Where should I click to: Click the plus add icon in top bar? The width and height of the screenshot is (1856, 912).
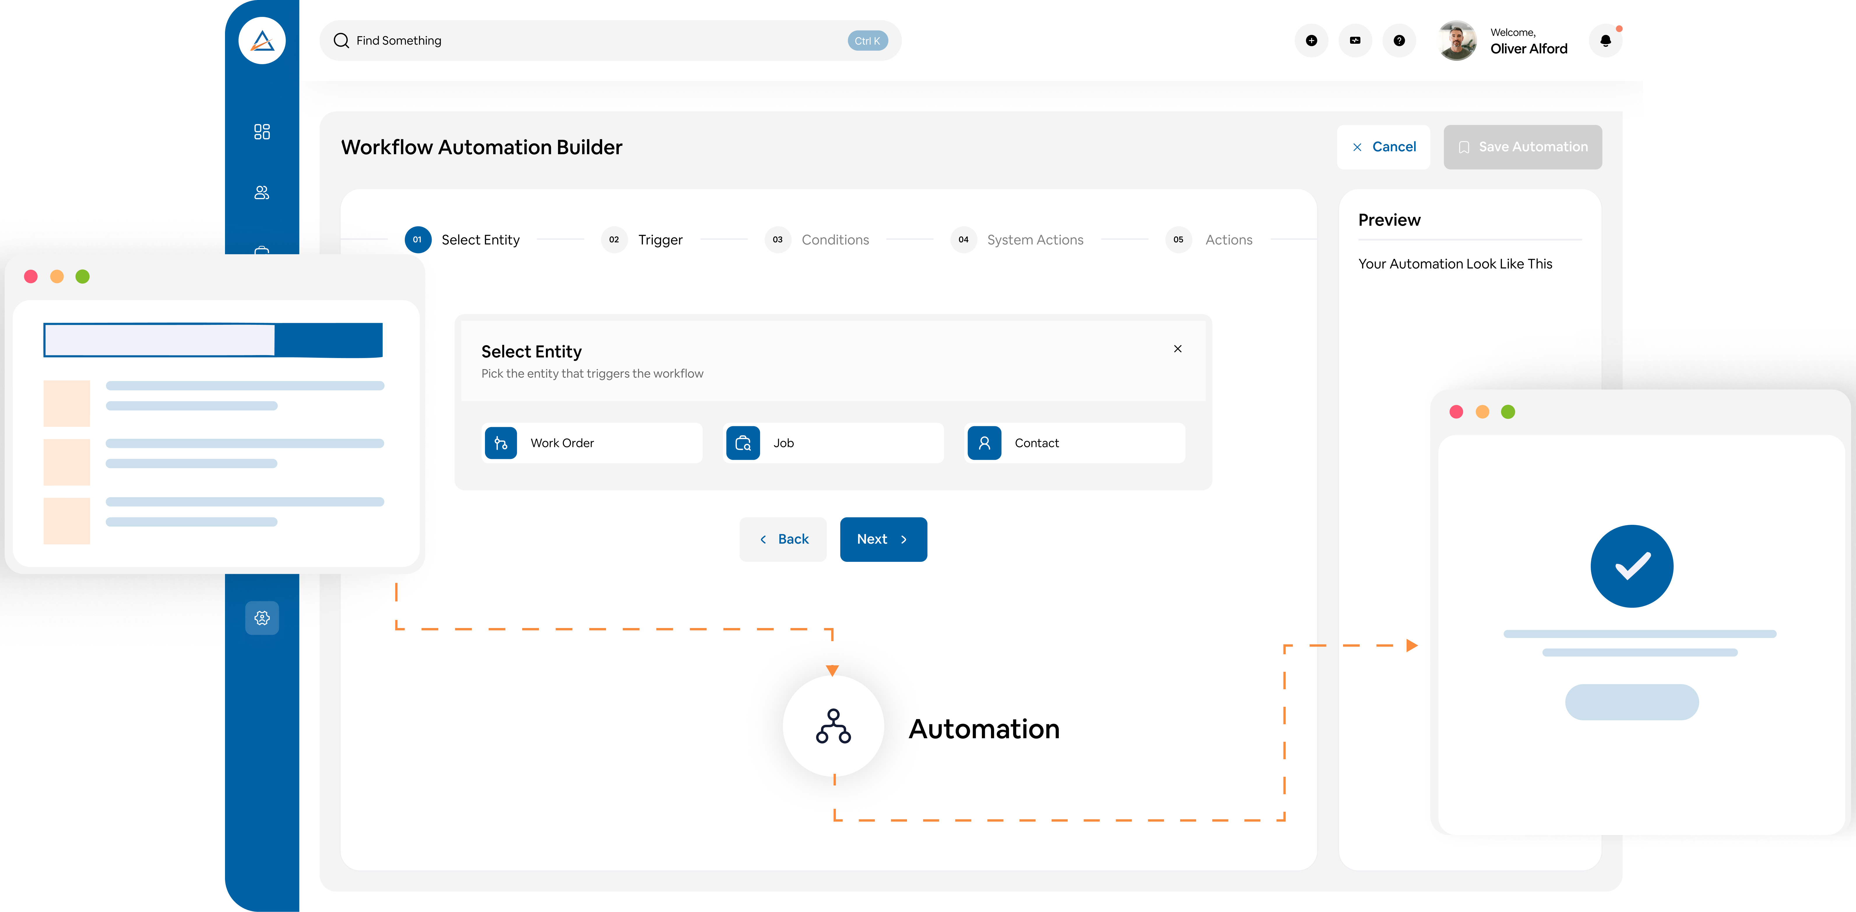1311,40
